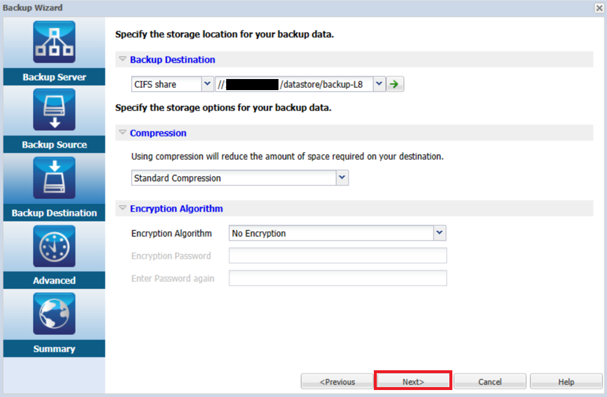Viewport: 607px width, 397px height.
Task: Select Backup Destination label in sidebar
Action: tap(54, 213)
